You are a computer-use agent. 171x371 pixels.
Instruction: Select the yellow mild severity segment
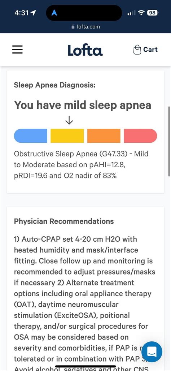(x=67, y=136)
